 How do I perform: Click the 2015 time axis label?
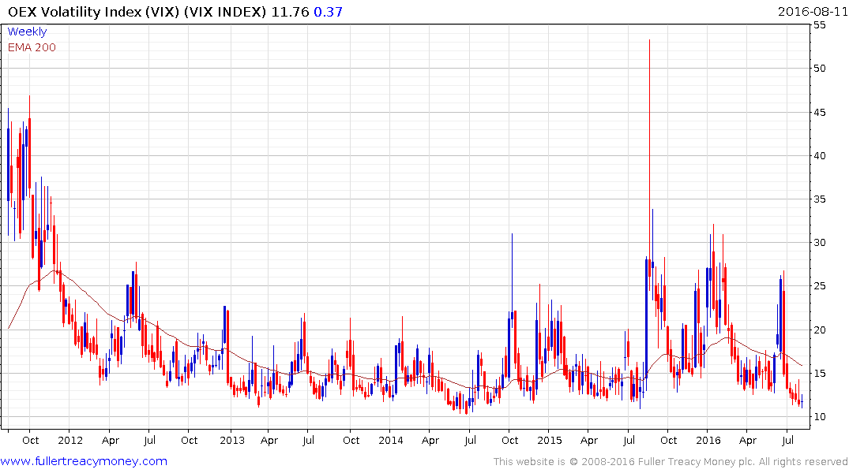[x=550, y=440]
